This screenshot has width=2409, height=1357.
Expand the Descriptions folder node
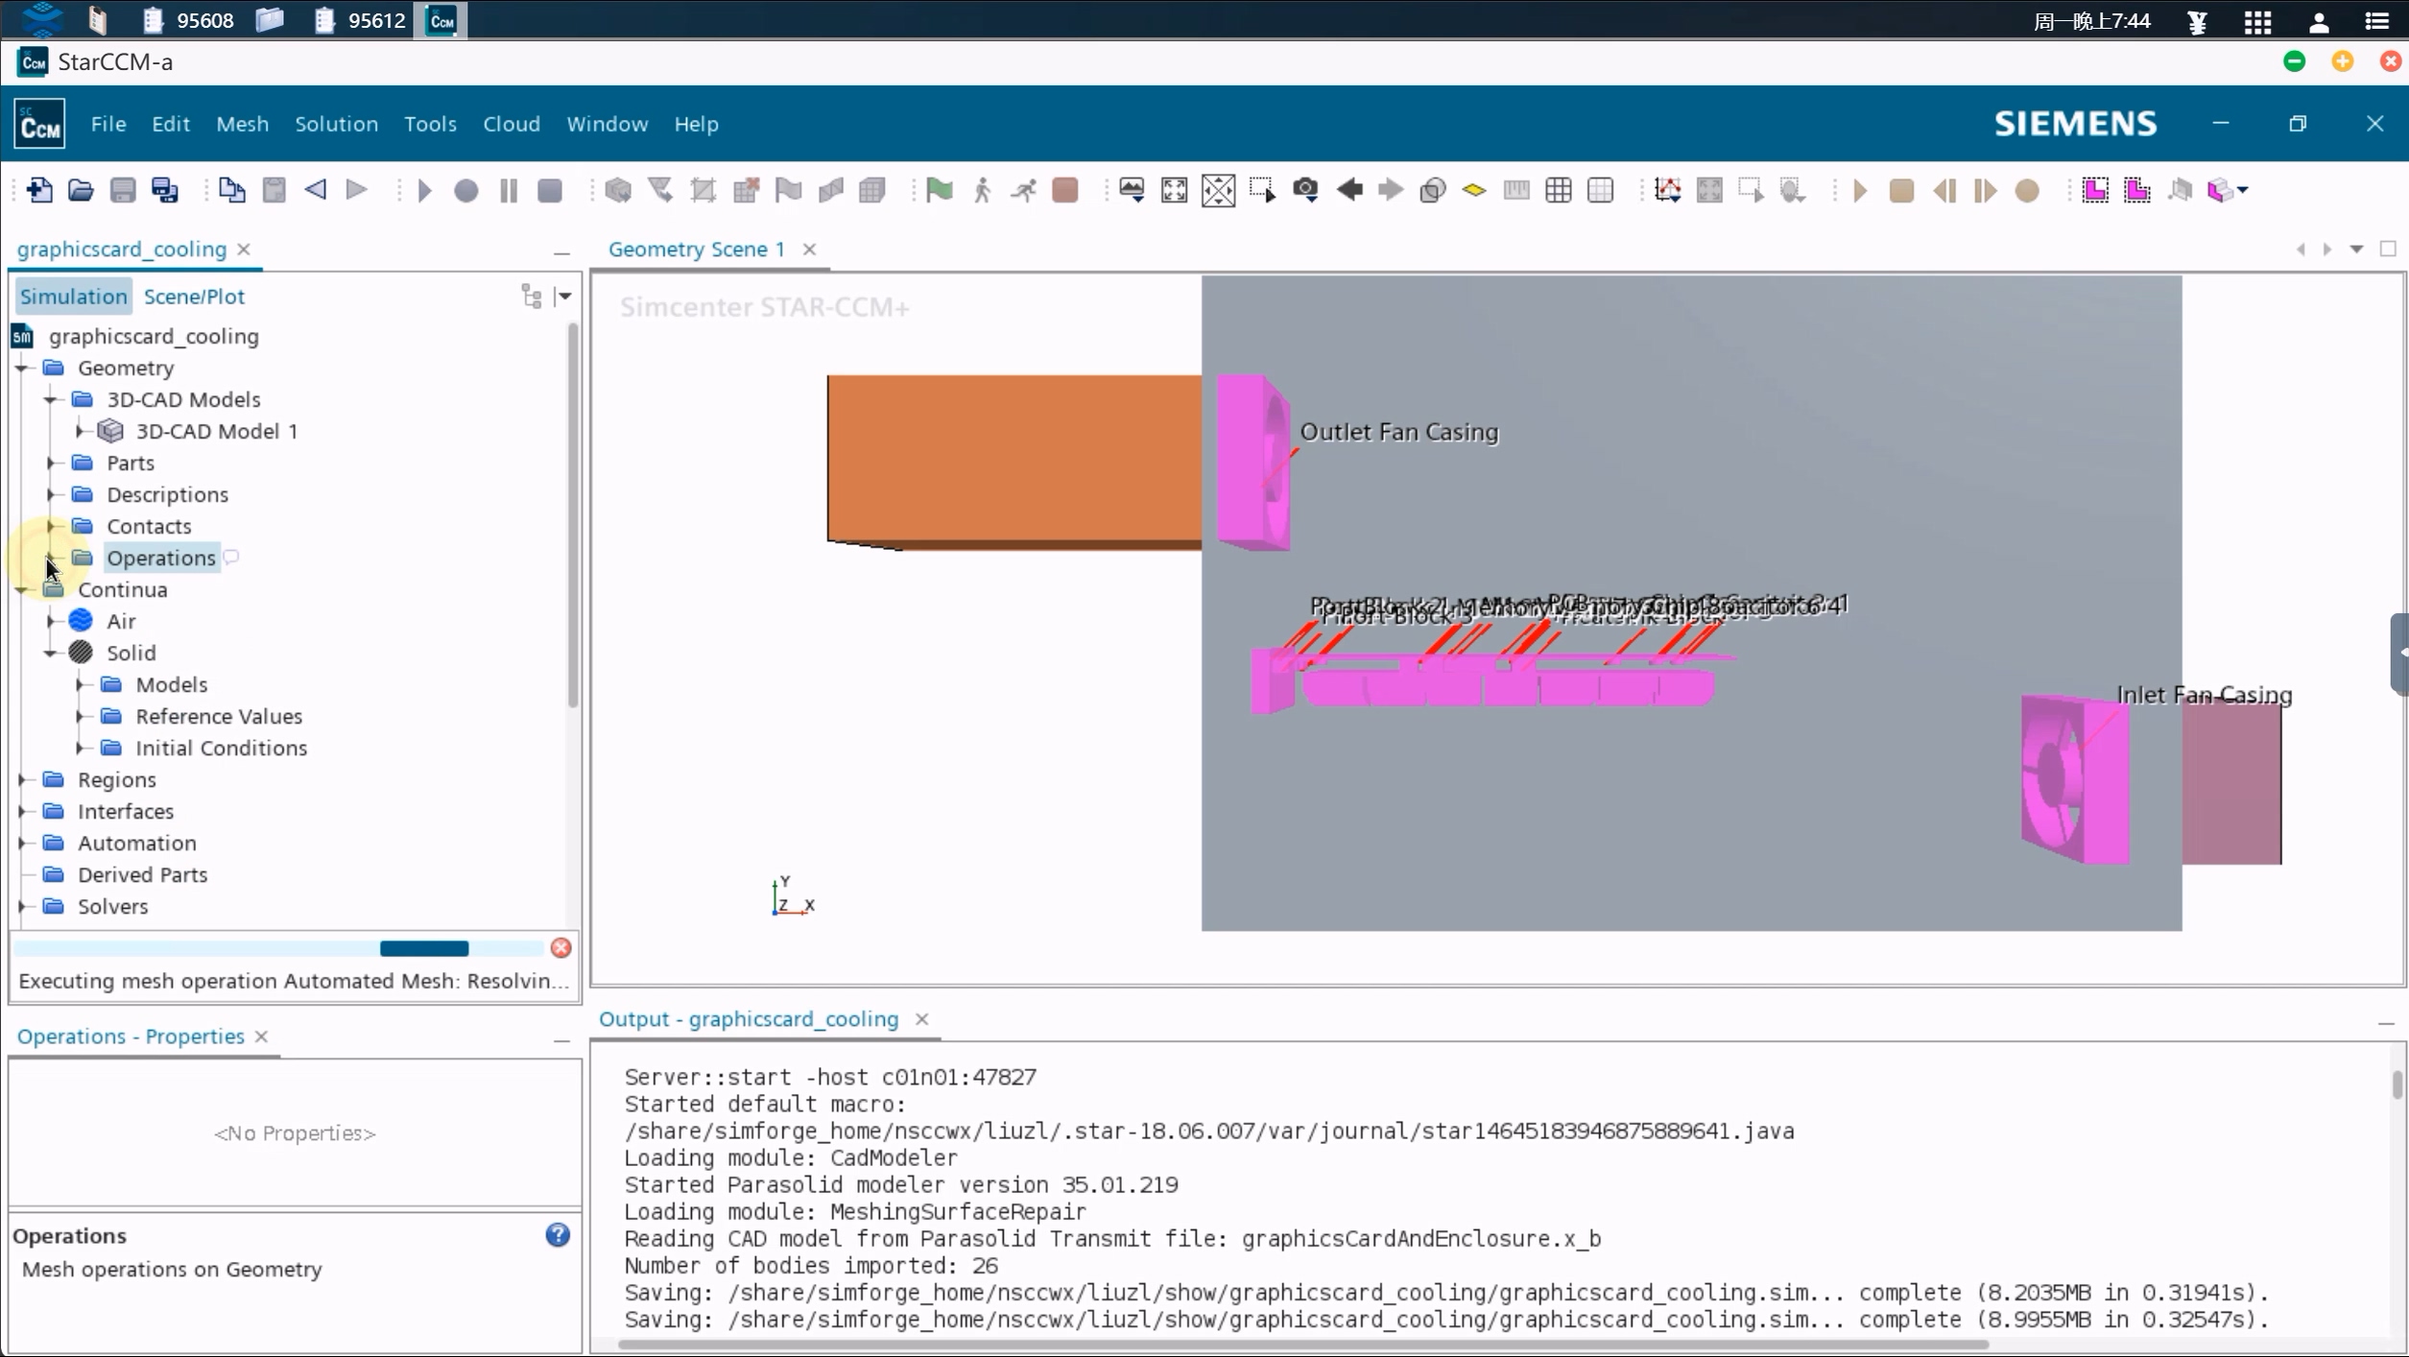tap(51, 494)
